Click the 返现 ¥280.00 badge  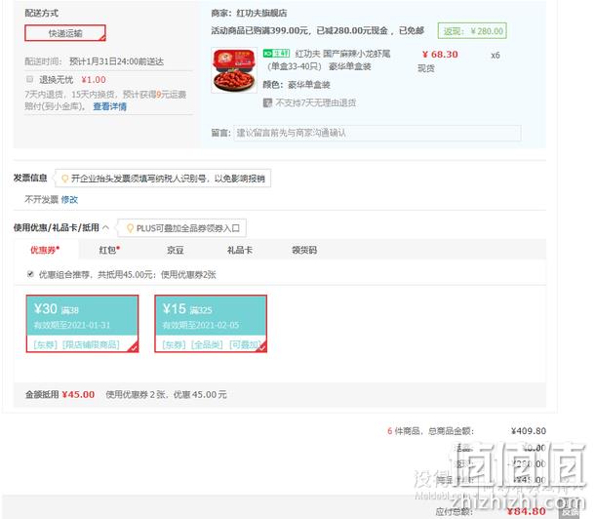472,31
